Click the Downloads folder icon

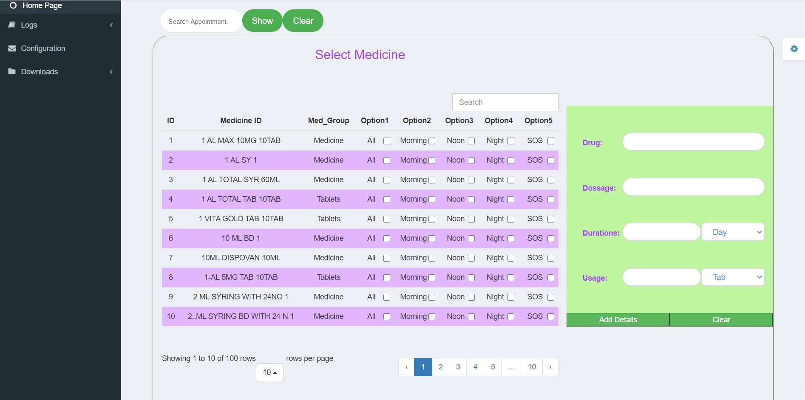(12, 72)
